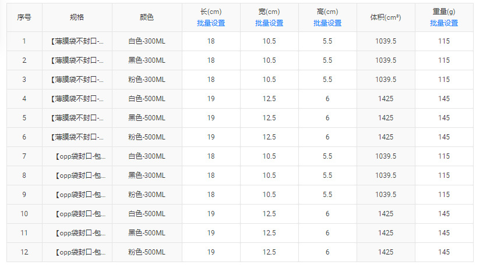Image resolution: width=483 pixels, height=265 pixels.
Task: Click the weight value 145 in row 12
Action: 444,252
